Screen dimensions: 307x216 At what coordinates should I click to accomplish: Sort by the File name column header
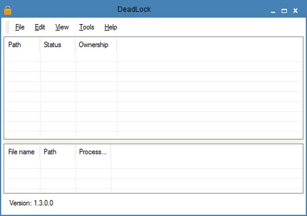(x=22, y=152)
